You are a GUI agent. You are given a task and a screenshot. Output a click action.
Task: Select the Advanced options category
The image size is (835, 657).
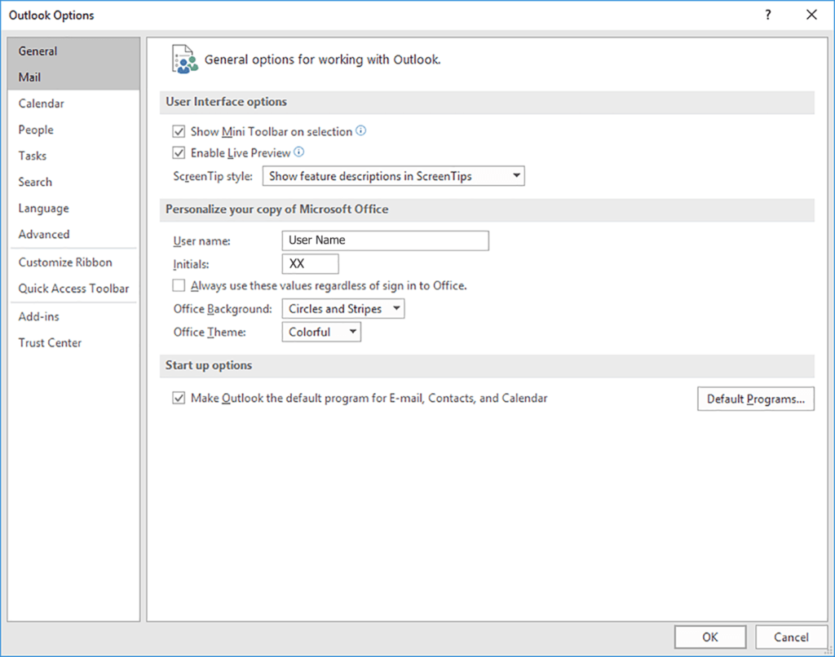pyautogui.click(x=44, y=235)
